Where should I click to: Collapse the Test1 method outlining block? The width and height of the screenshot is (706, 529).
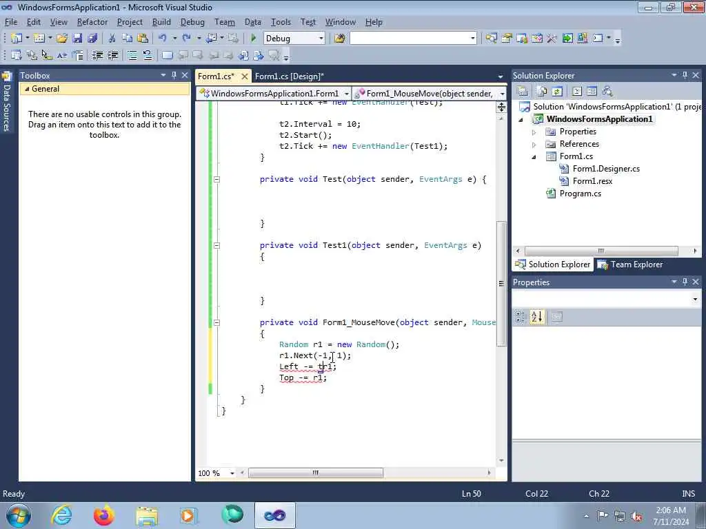click(x=216, y=246)
